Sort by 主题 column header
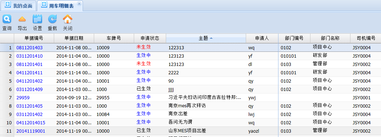The width and height of the screenshot is (381, 137). click(x=206, y=38)
